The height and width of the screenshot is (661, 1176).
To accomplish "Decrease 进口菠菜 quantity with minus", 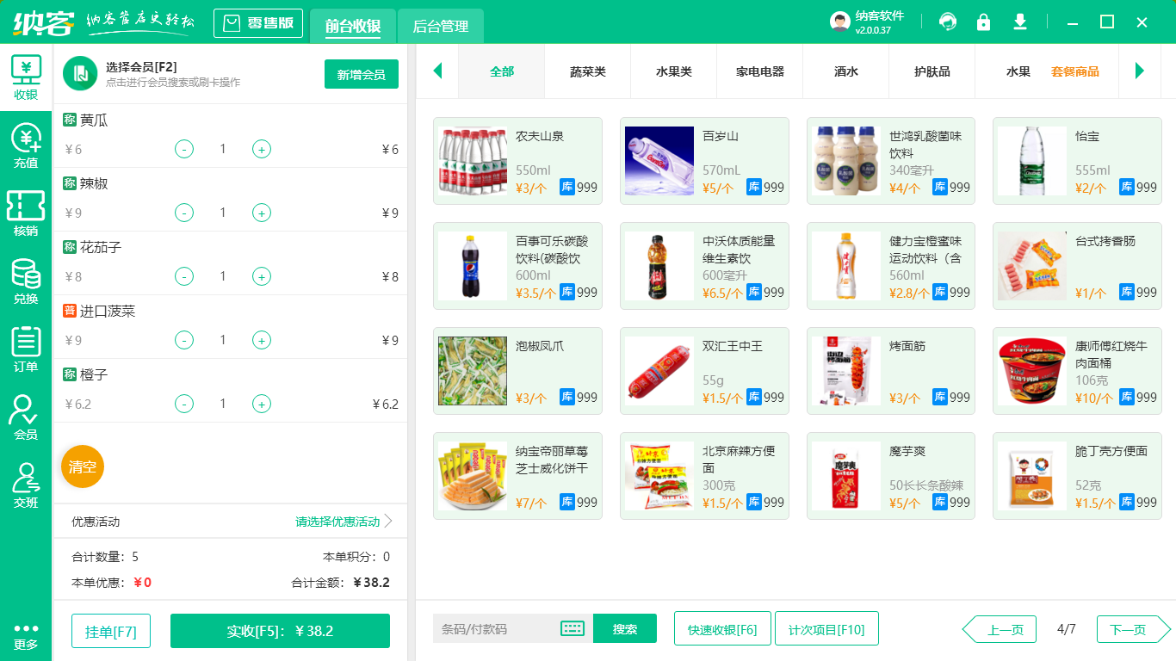I will (x=184, y=341).
